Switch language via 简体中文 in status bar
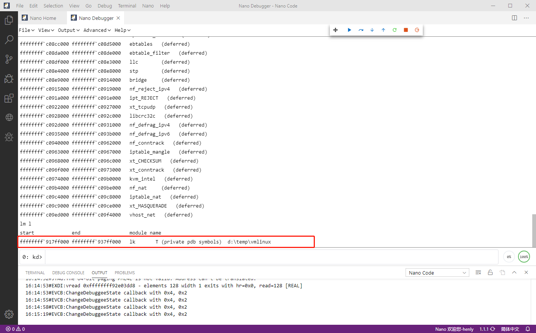This screenshot has width=536, height=333. tap(509, 329)
